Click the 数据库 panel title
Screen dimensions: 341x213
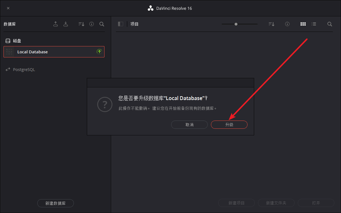click(x=9, y=24)
